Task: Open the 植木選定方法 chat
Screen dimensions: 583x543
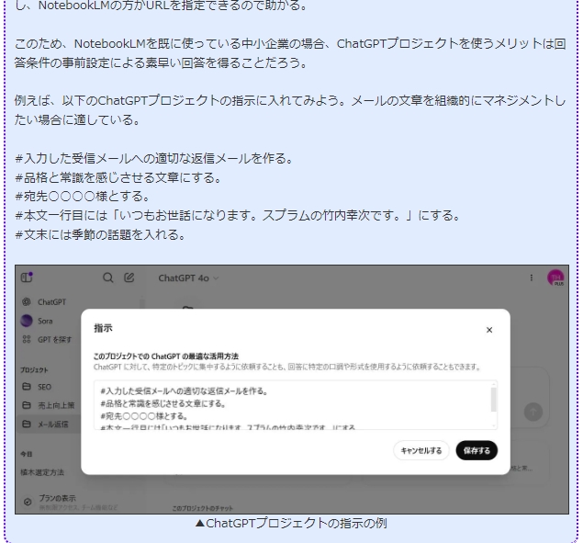Action: point(42,472)
